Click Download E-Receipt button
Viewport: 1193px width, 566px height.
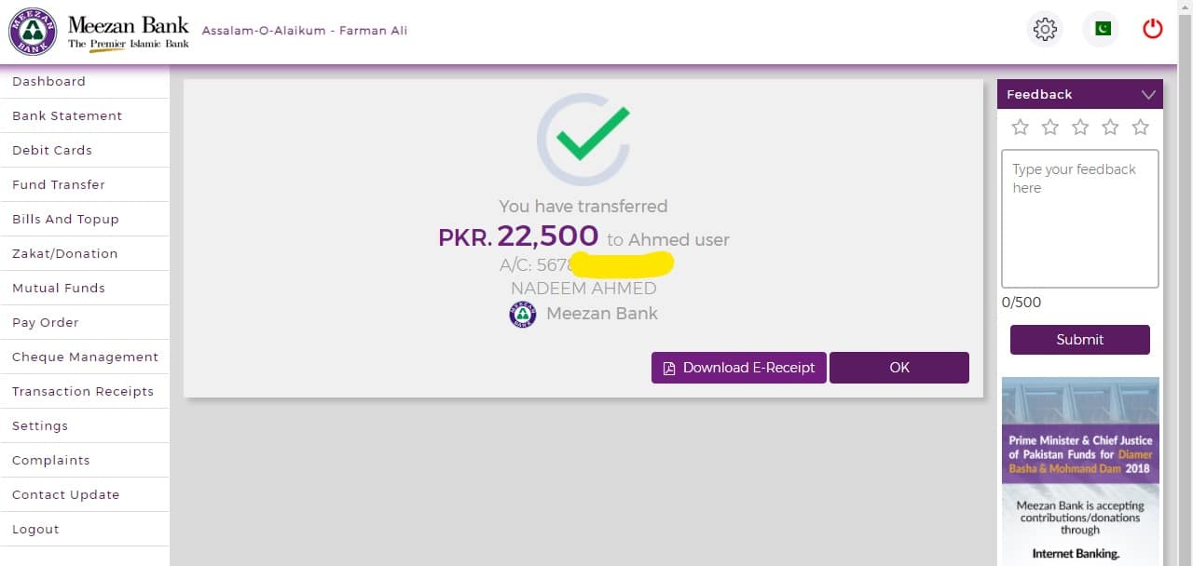coord(739,368)
